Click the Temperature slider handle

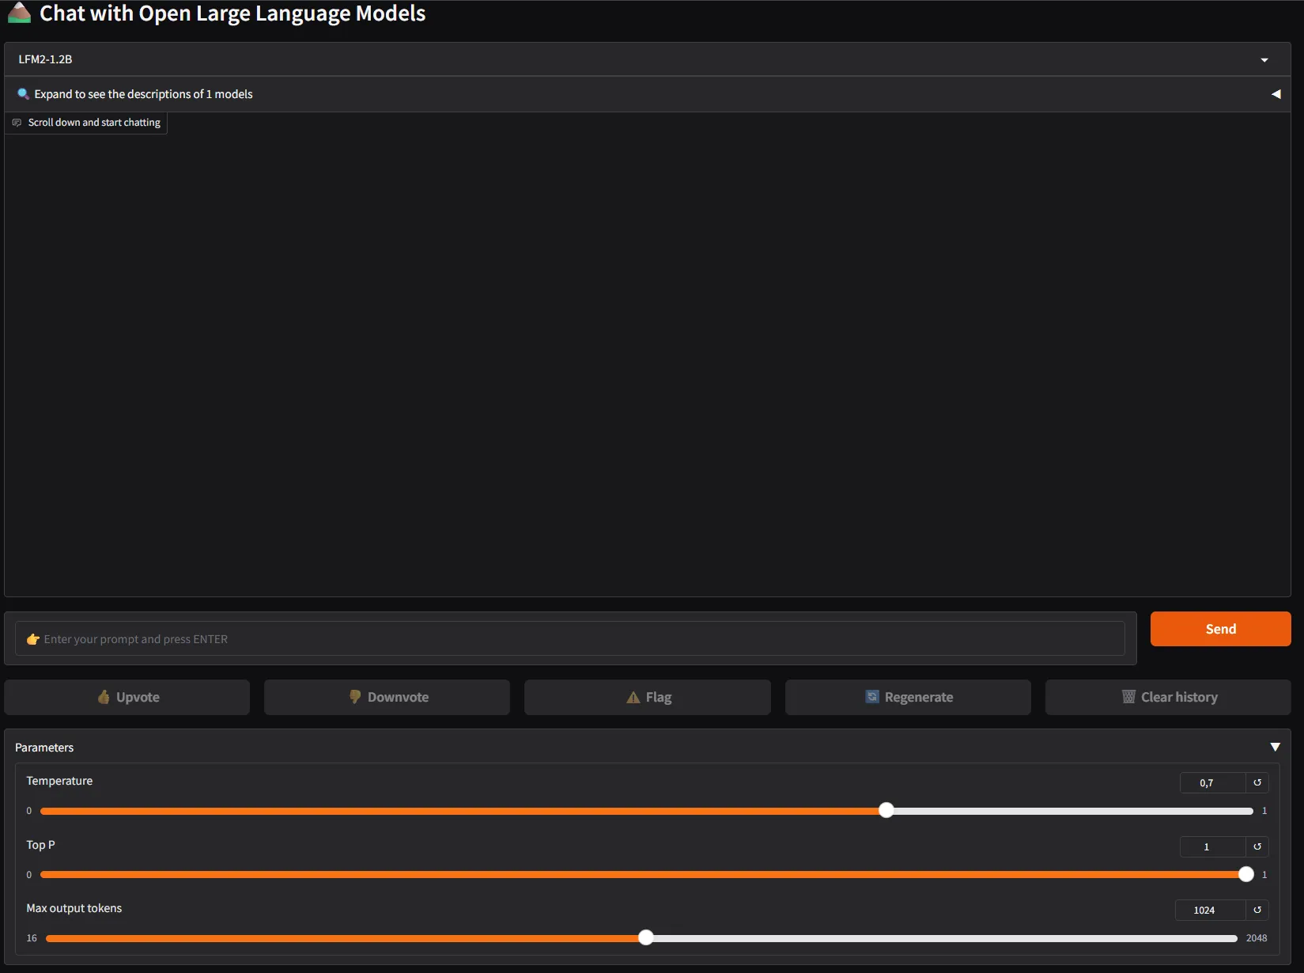[x=886, y=810]
